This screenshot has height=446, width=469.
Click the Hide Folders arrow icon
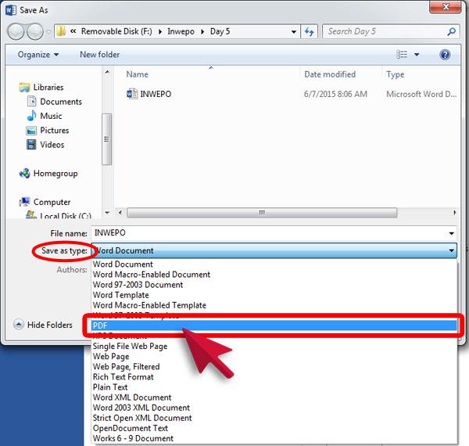coord(19,325)
